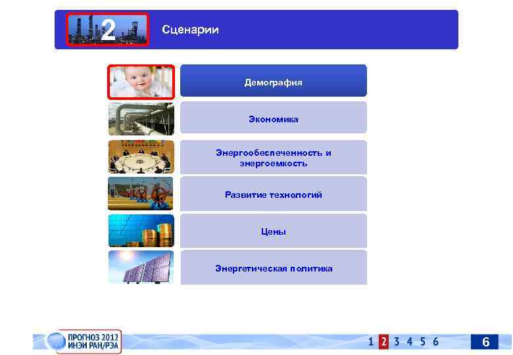Open Энергетическая политика section
The image size is (513, 355).
[x=274, y=268]
